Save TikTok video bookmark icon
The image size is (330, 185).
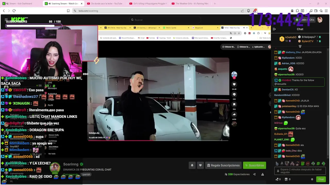[234, 104]
